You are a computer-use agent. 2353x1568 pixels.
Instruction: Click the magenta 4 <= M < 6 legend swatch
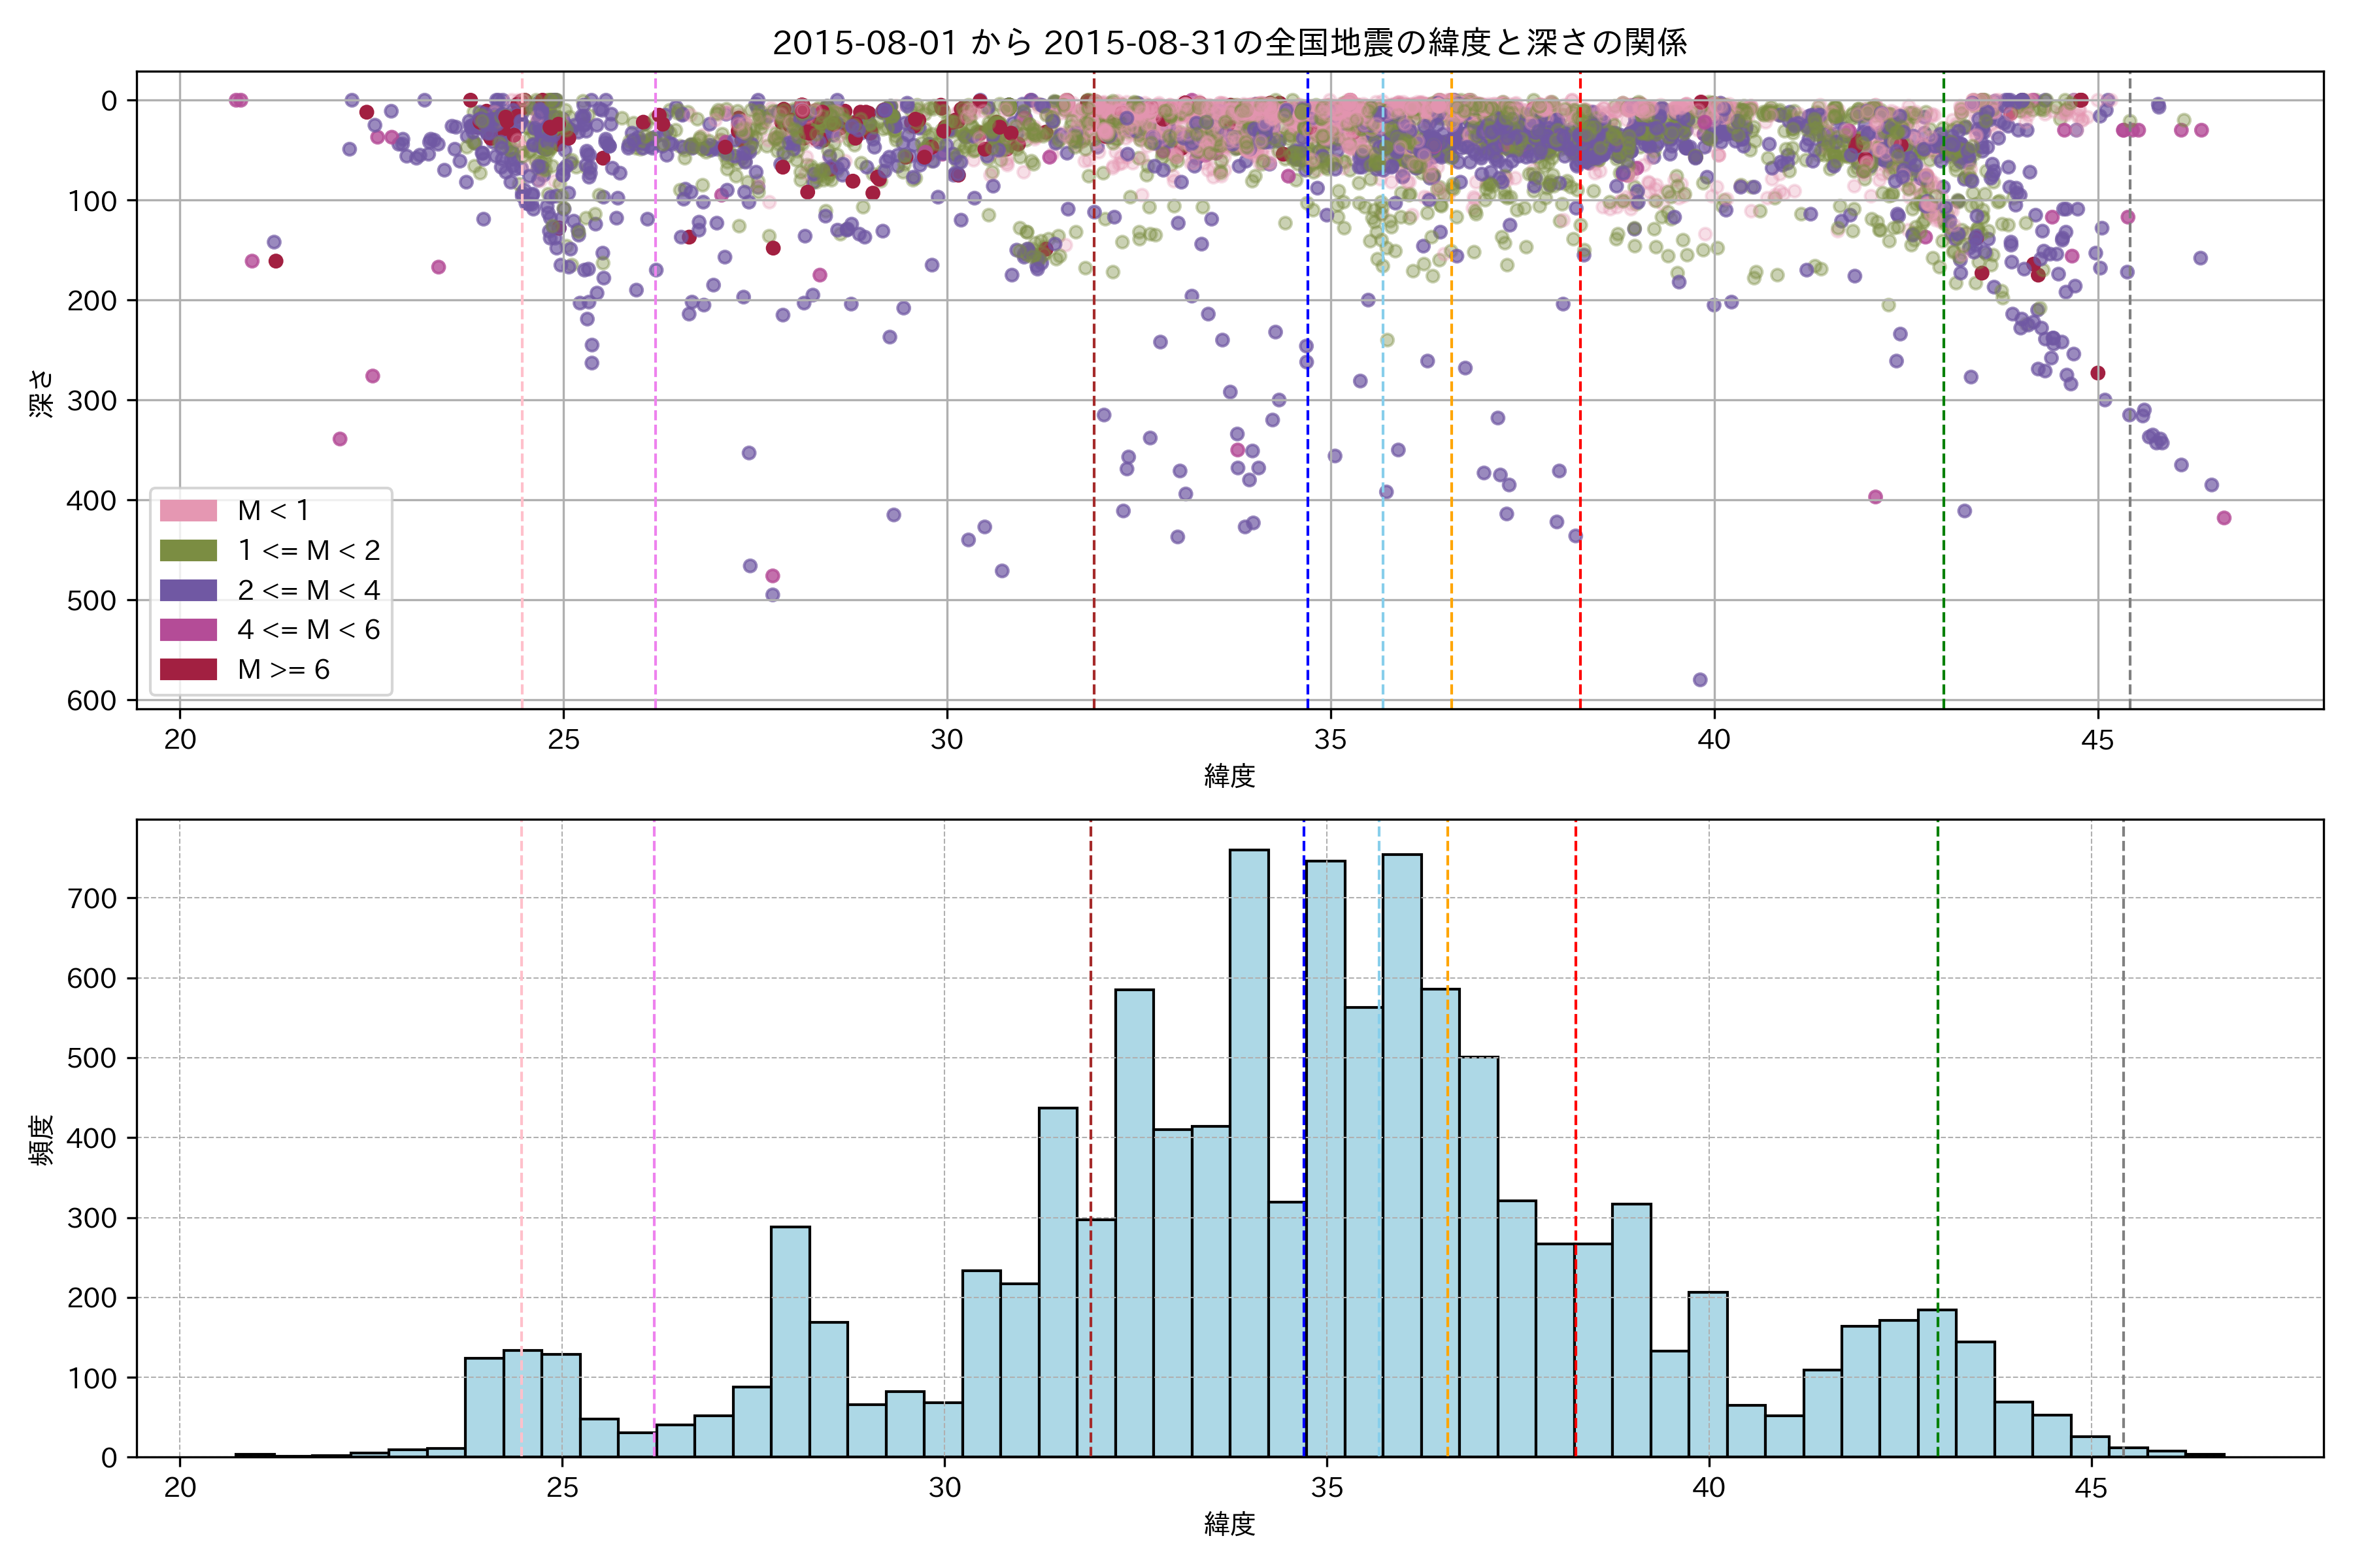pos(188,629)
